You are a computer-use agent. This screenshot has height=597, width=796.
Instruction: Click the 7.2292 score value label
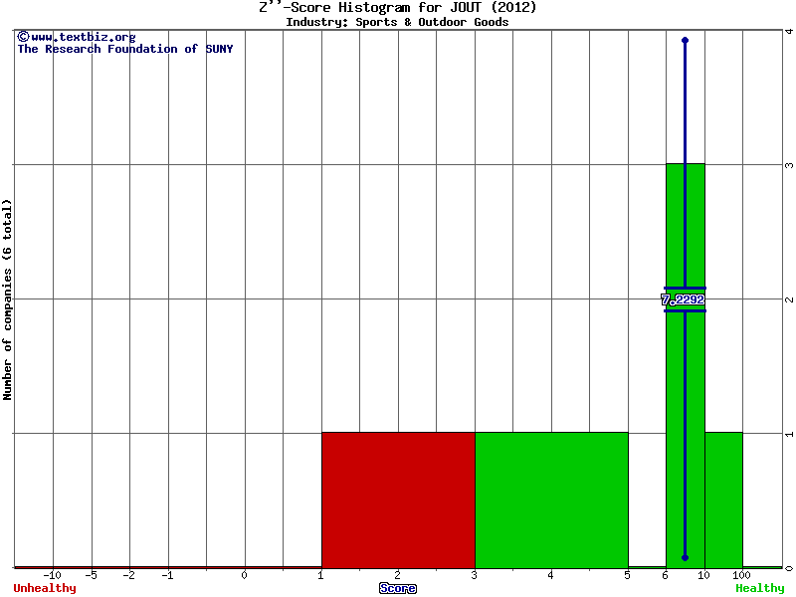point(683,299)
